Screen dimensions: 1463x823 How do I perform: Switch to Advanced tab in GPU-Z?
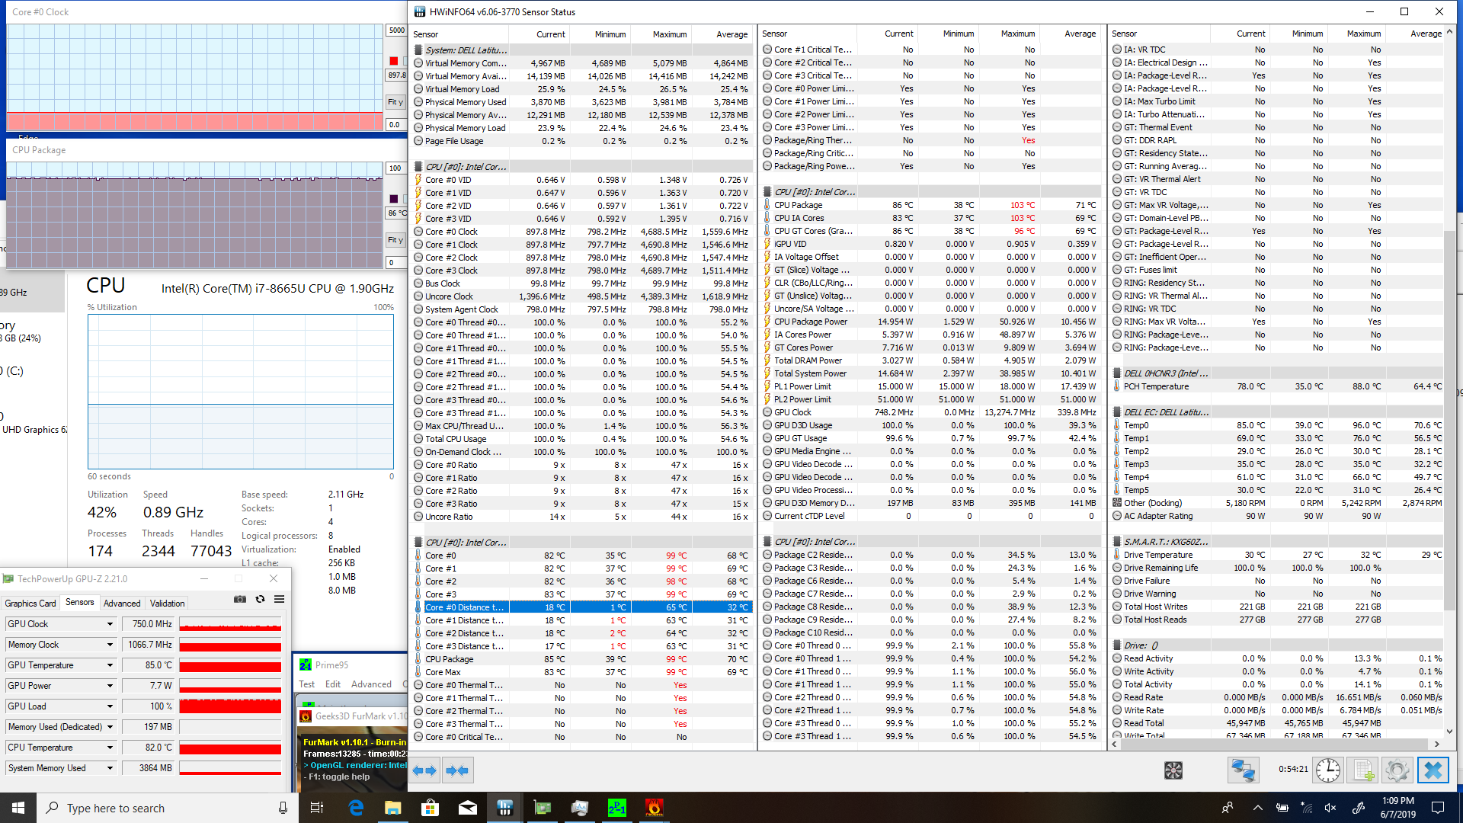[x=122, y=603]
